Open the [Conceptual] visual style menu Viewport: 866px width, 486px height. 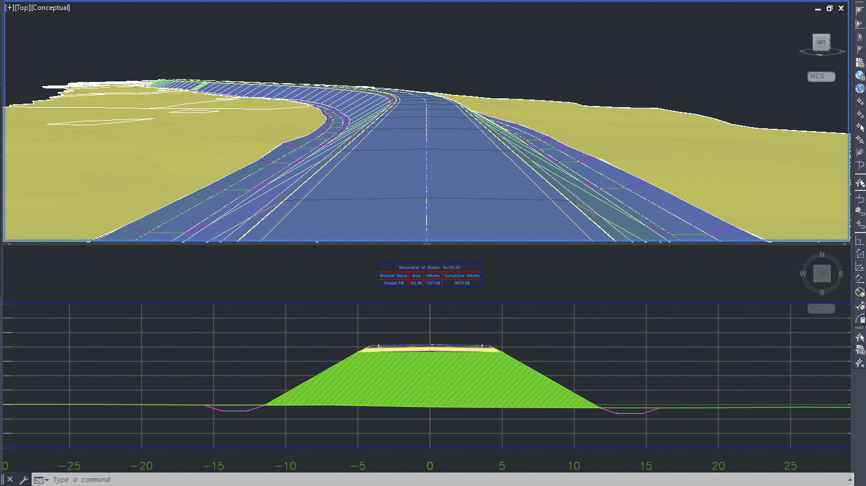[x=50, y=8]
